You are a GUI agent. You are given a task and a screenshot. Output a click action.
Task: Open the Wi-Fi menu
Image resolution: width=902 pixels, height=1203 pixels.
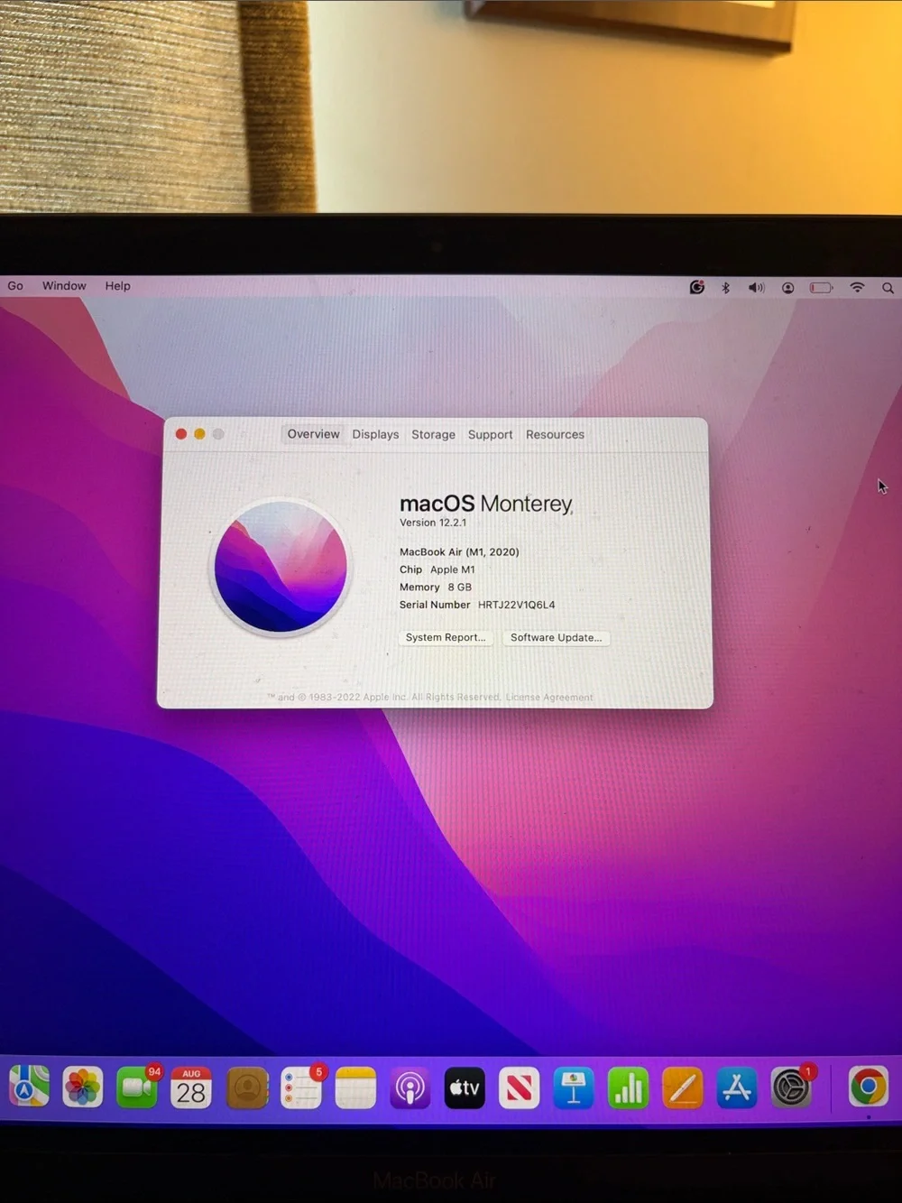[857, 287]
